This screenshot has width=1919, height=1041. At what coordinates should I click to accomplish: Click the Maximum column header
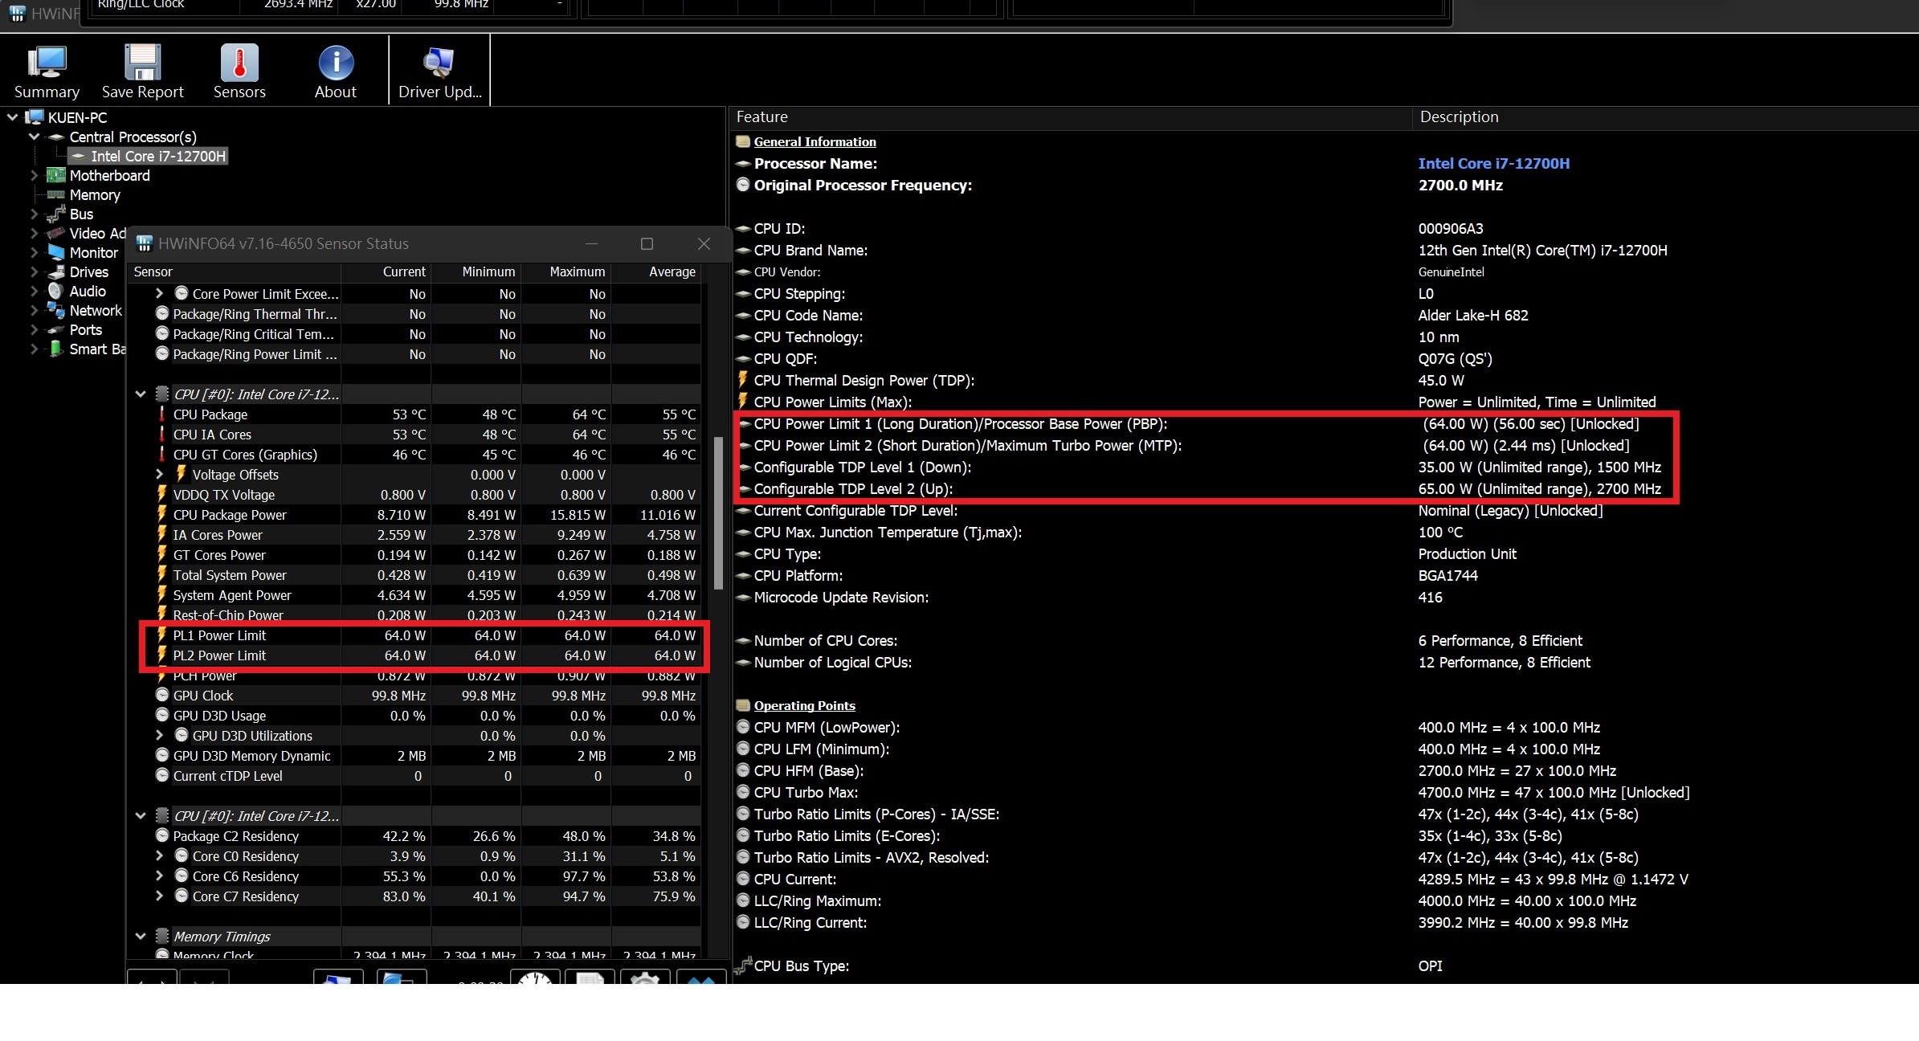click(x=566, y=271)
